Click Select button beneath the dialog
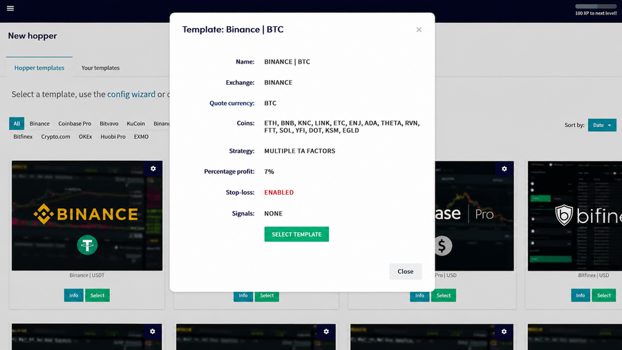 click(x=267, y=296)
